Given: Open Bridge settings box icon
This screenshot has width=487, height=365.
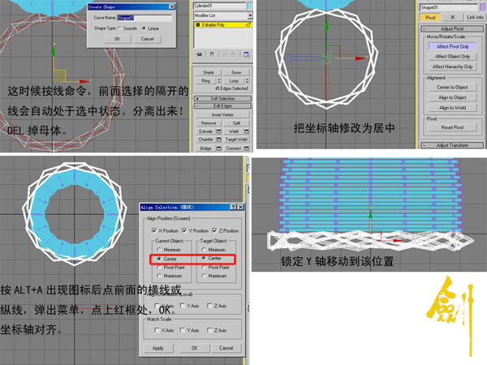Looking at the screenshot, I should [218, 148].
